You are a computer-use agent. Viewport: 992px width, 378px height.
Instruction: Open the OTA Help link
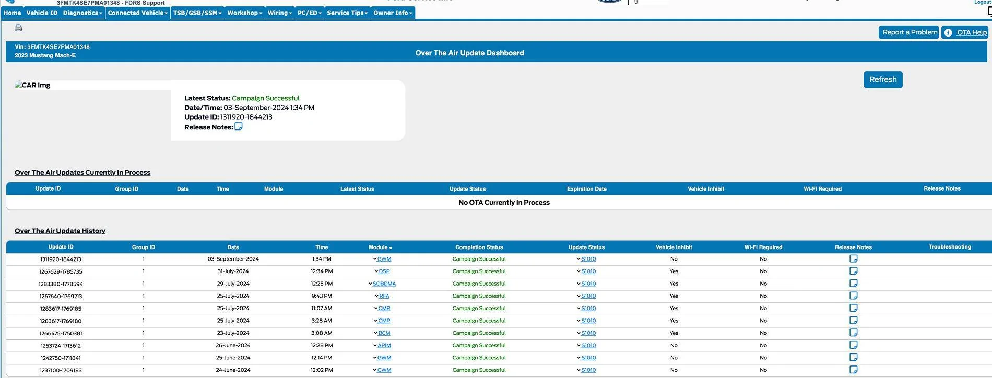972,32
